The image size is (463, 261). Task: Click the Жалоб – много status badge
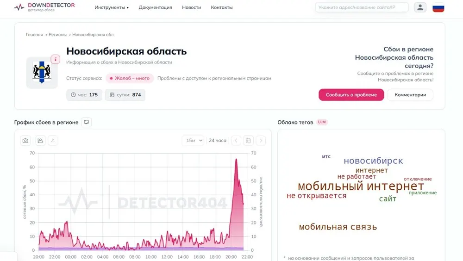[130, 78]
